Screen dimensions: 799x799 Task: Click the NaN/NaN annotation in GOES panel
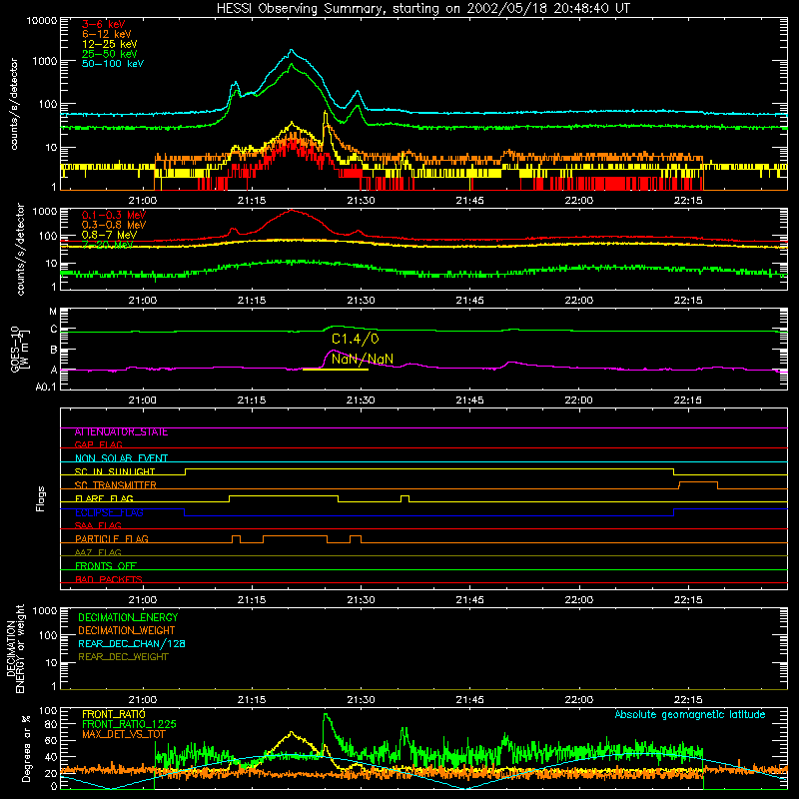pyautogui.click(x=363, y=359)
